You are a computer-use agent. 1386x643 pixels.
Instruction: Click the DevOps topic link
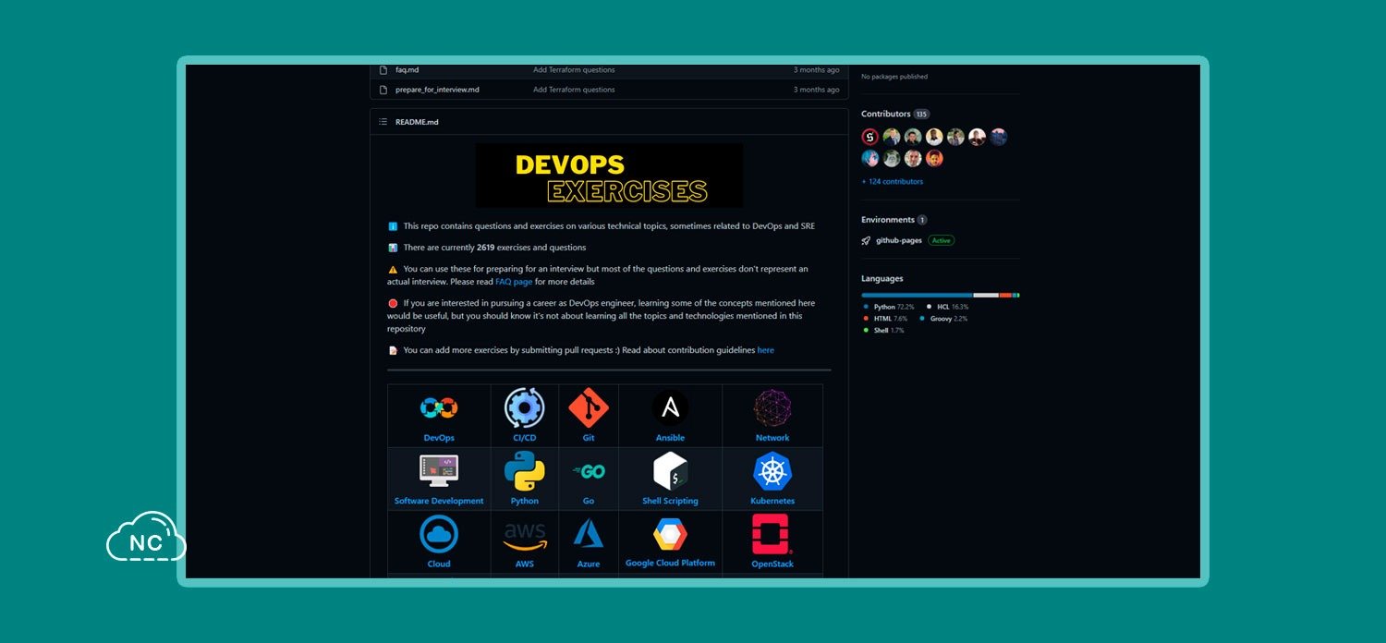[439, 438]
